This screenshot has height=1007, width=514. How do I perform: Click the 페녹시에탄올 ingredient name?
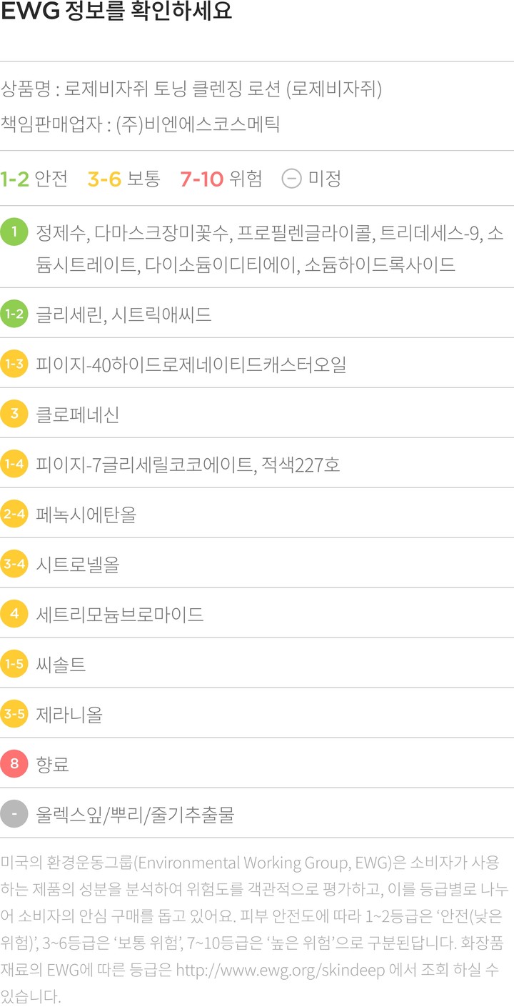[x=86, y=514]
